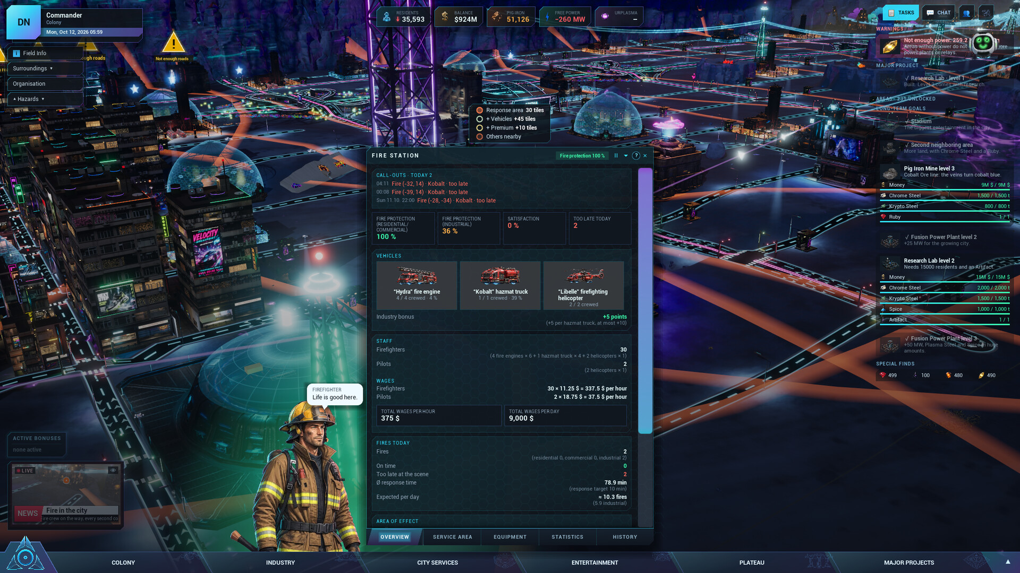
Task: Open the Industry bottom menu
Action: 280,562
